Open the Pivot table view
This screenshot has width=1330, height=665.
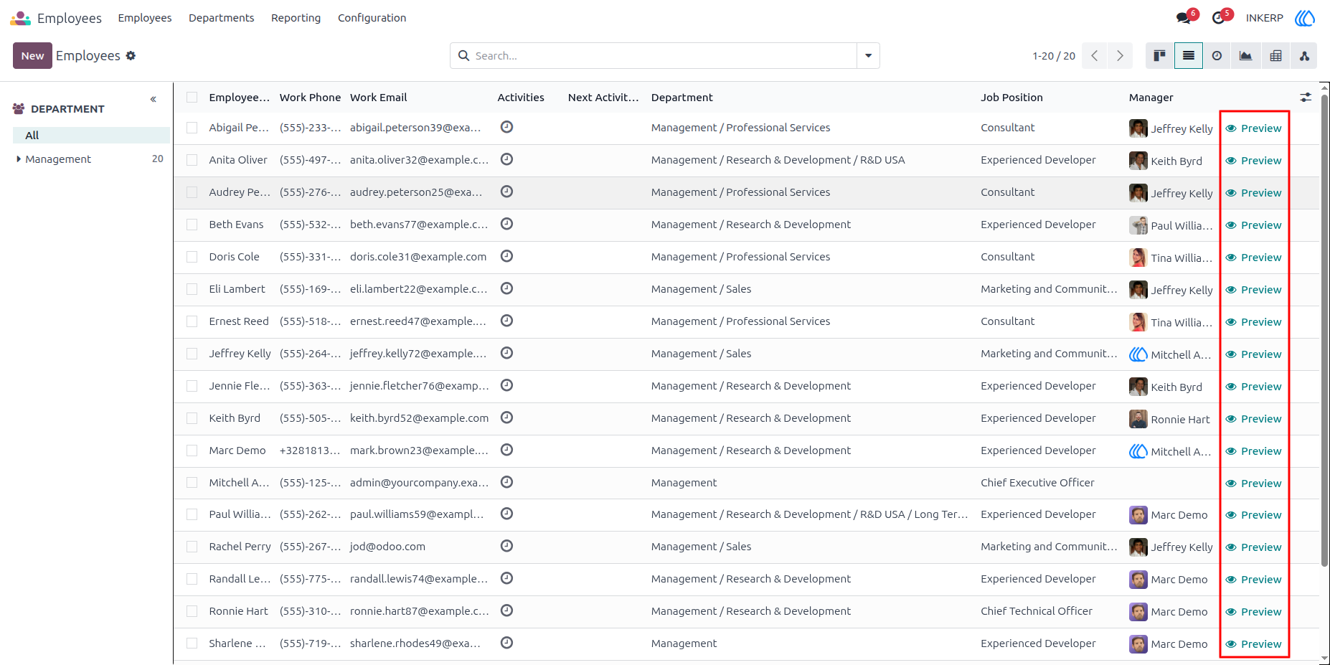1275,56
